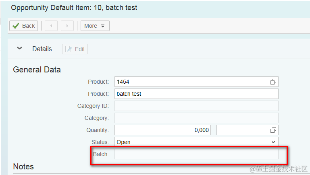The width and height of the screenshot is (310, 175).
Task: Open value help icon for quantity unit
Action: (273, 130)
